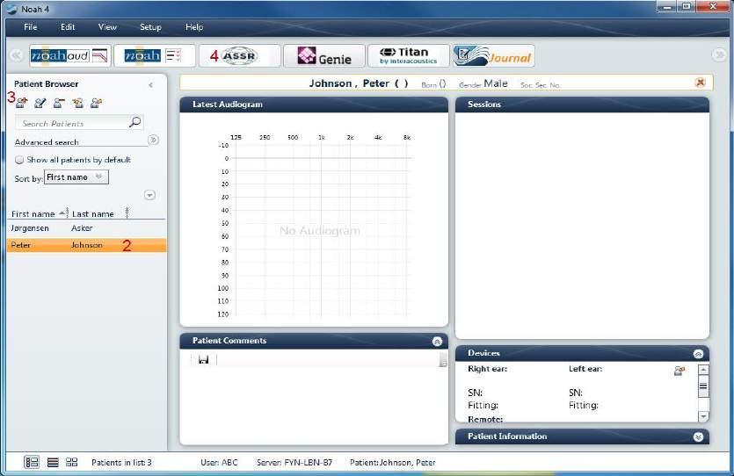Viewport: 734px width, 476px height.
Task: Click the last patient toolbar icon with two people
Action: [97, 103]
